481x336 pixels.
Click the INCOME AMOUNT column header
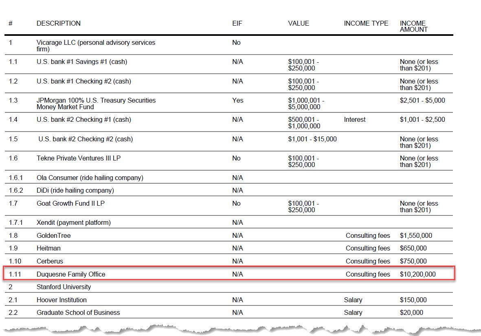click(x=413, y=26)
